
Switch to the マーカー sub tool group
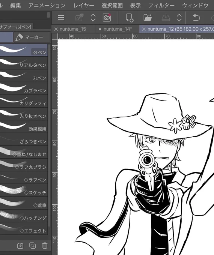click(x=32, y=37)
